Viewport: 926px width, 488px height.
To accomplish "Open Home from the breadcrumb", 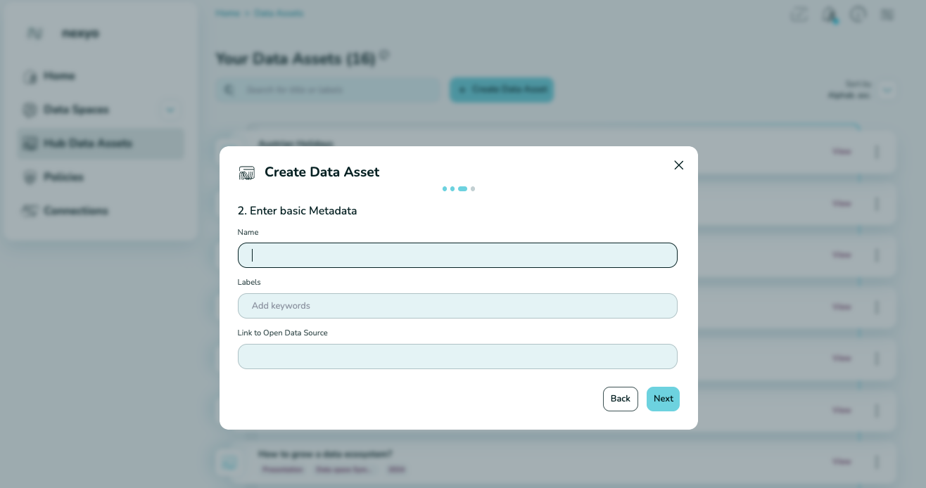I will click(x=228, y=13).
